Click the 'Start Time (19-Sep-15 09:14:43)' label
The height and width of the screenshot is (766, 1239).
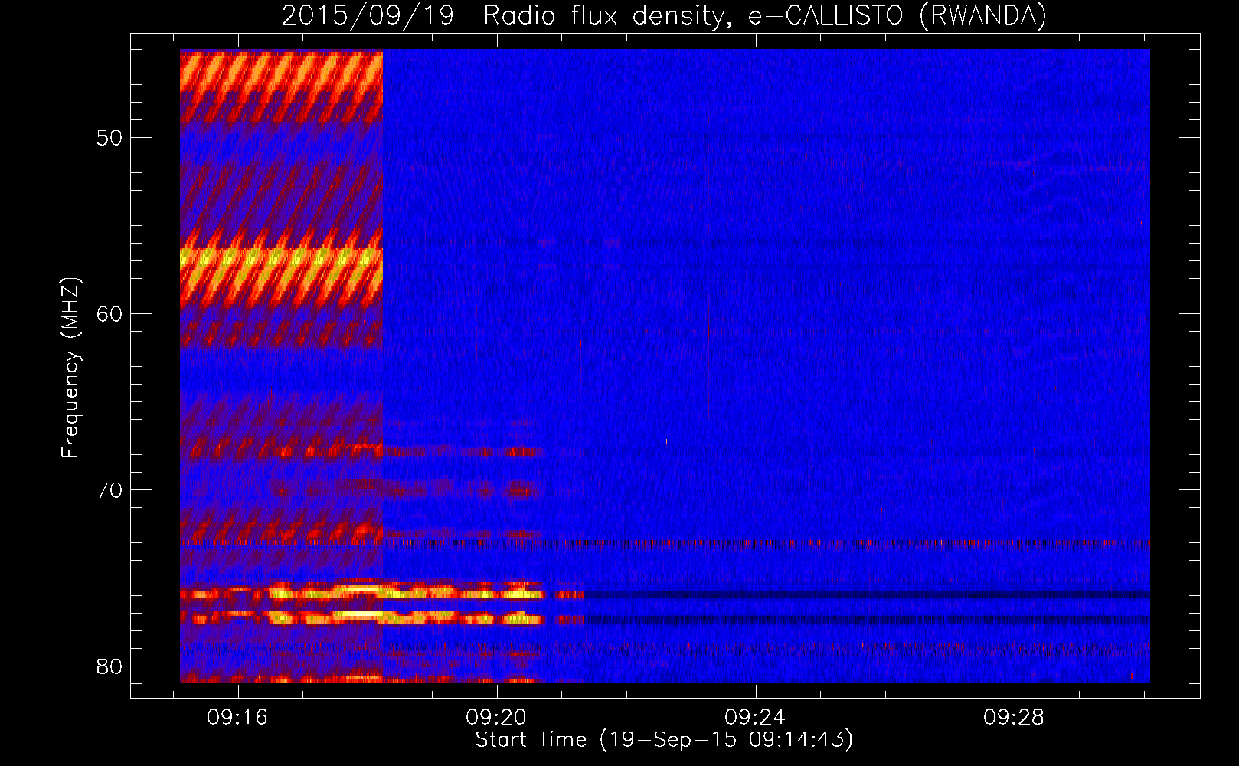(x=664, y=740)
